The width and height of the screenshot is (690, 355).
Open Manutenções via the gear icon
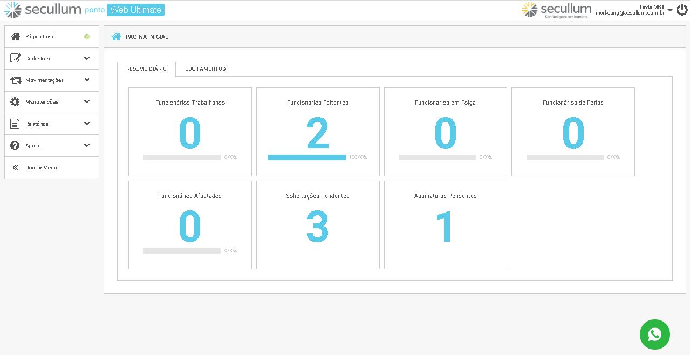(x=15, y=101)
